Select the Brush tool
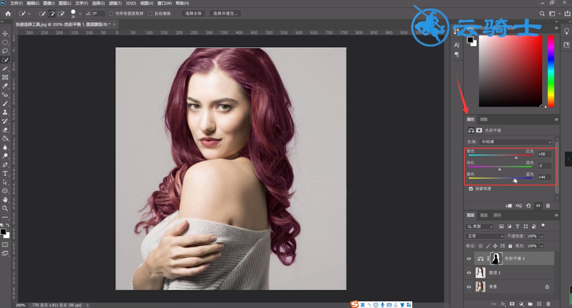Screen dimensions: 572x308 [5, 103]
